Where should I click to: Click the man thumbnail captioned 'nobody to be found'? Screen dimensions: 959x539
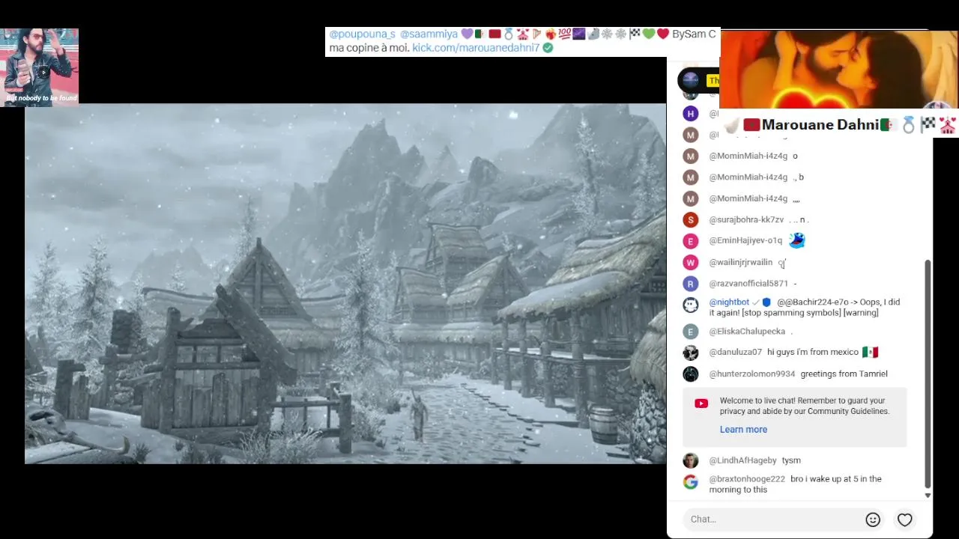[39, 67]
